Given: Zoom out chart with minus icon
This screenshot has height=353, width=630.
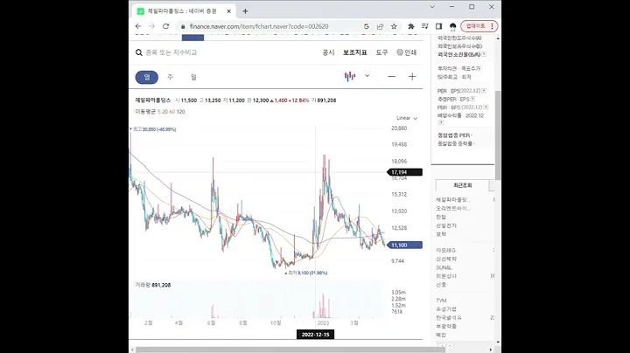Looking at the screenshot, I should tap(391, 77).
